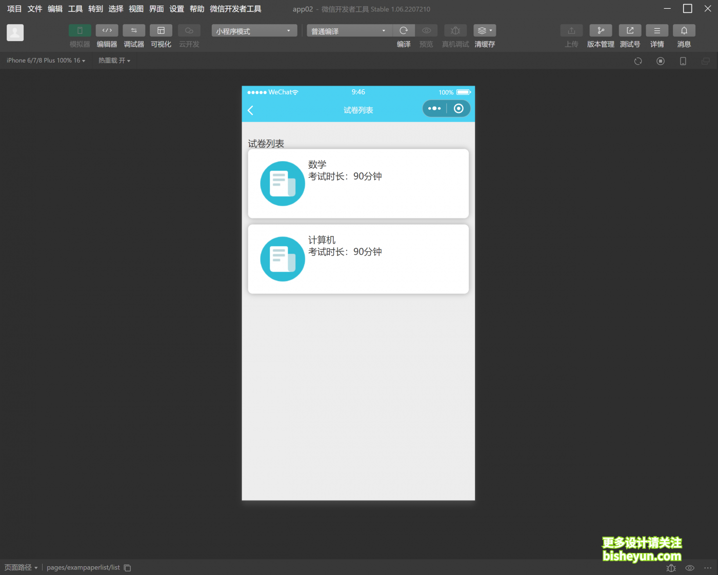Click the test account icon

[630, 31]
